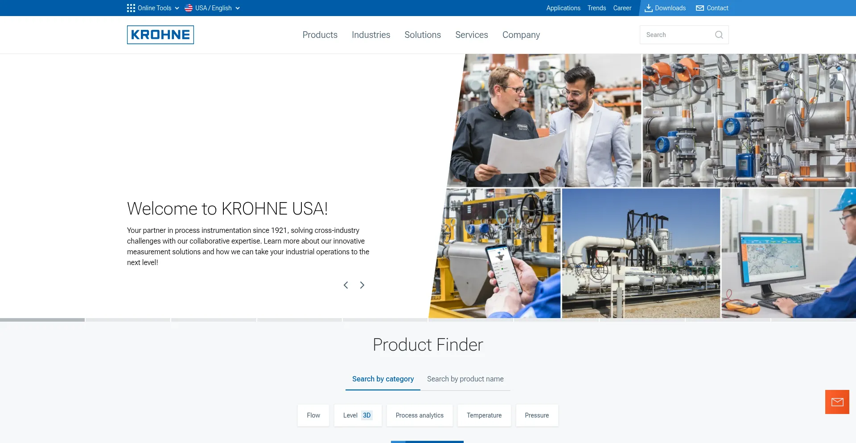This screenshot has width=856, height=443.
Task: Select the Pressure category button
Action: (537, 415)
